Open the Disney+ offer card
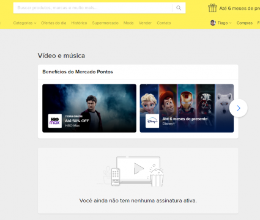 pyautogui.click(x=187, y=108)
